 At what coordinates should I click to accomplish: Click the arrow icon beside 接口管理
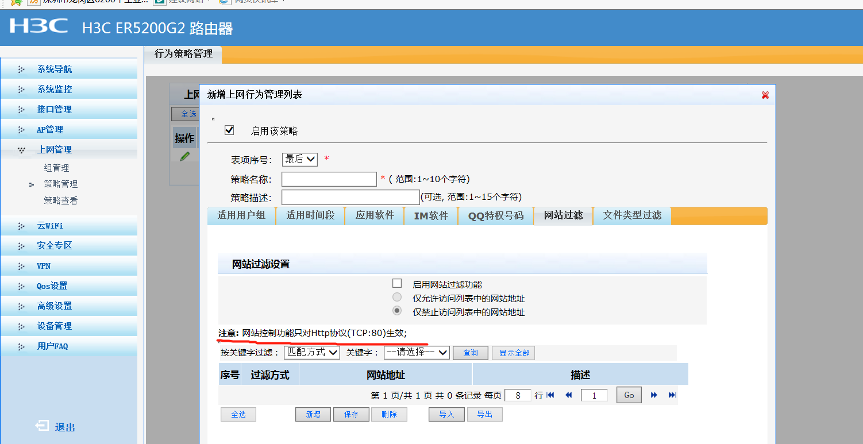point(22,110)
